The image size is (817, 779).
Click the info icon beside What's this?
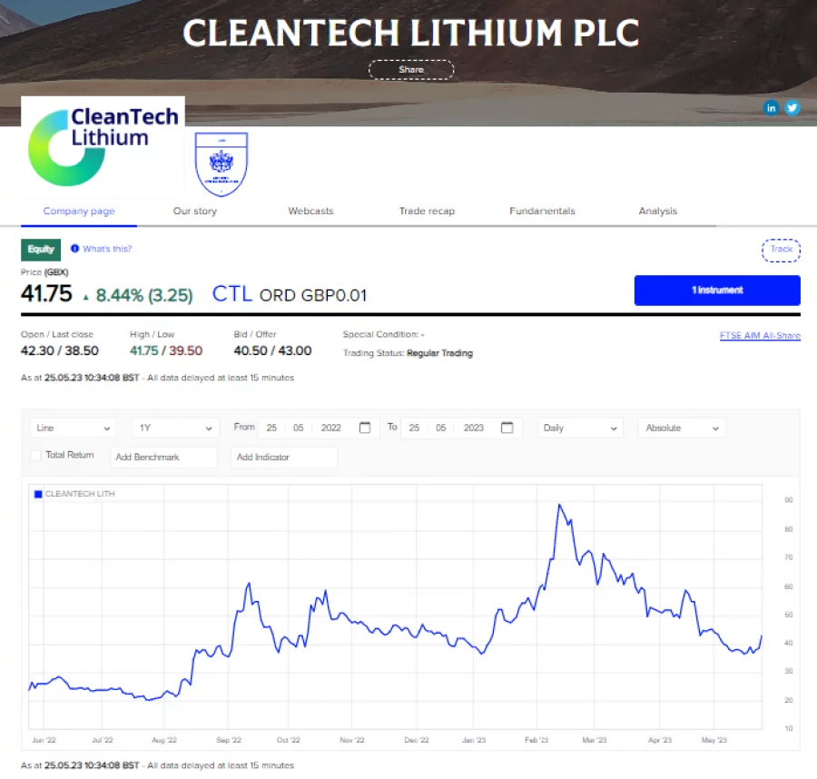(74, 249)
